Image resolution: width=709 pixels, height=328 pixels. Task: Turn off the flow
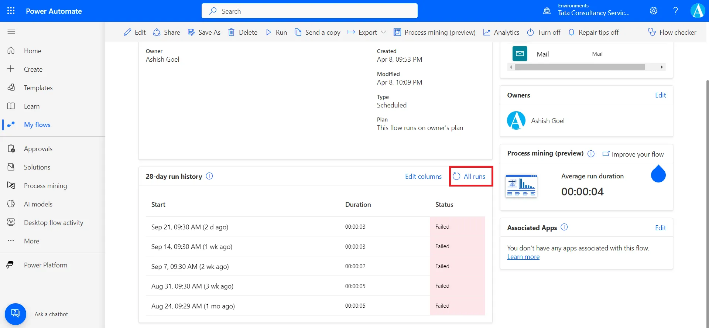[x=544, y=32]
